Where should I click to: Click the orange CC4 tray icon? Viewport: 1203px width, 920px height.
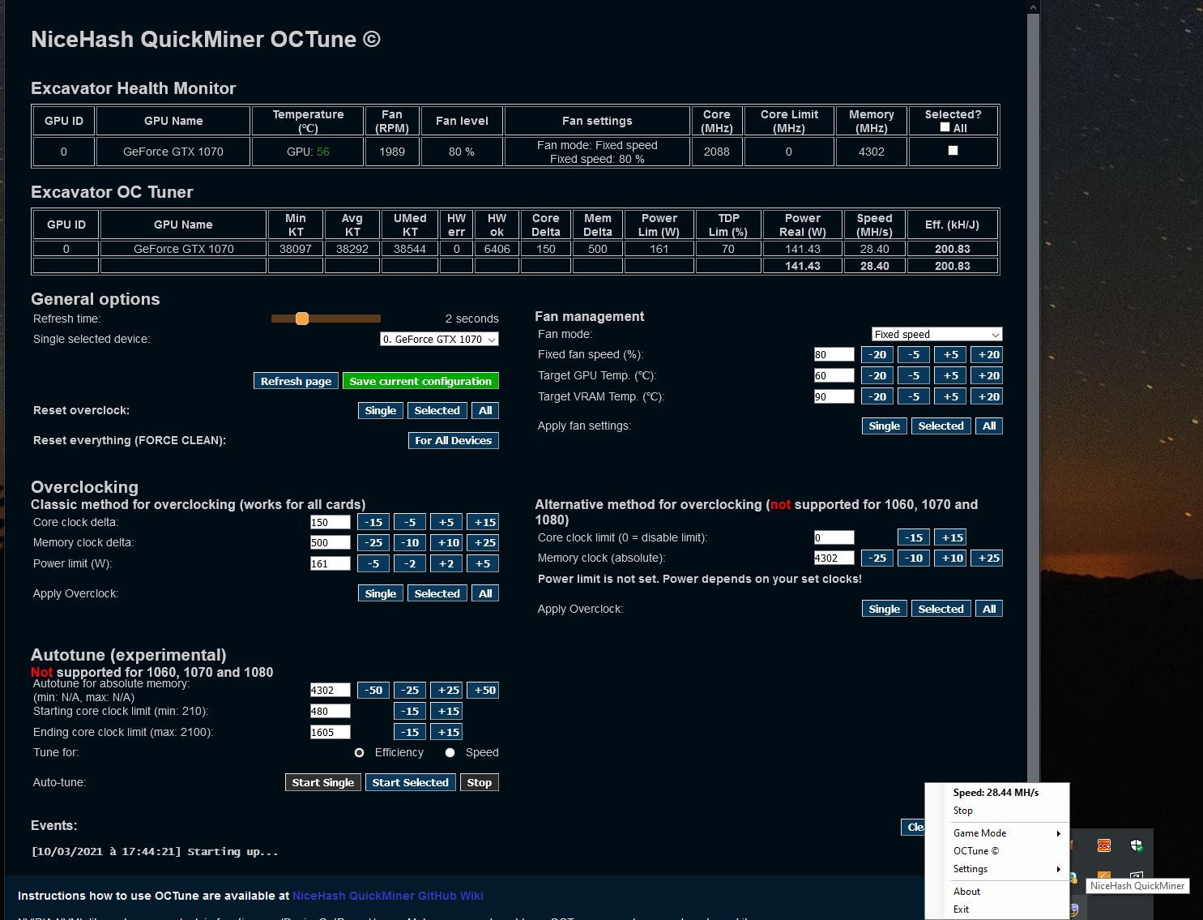1103,845
